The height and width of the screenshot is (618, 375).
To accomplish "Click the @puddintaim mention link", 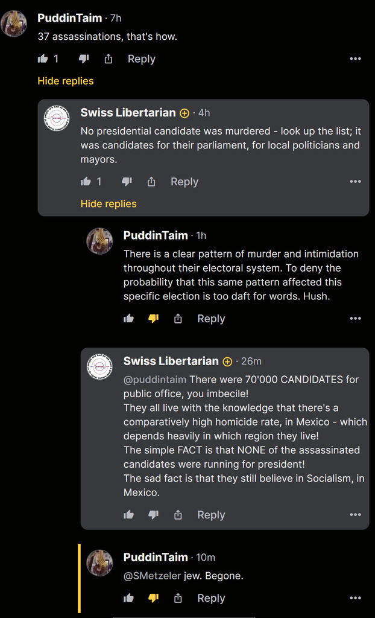I will pos(155,380).
